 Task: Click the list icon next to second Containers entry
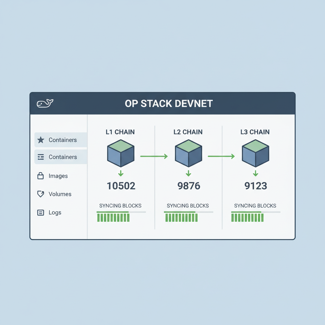41,157
